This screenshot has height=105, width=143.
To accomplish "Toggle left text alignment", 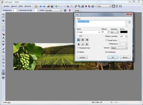I will pyautogui.click(x=79, y=40).
